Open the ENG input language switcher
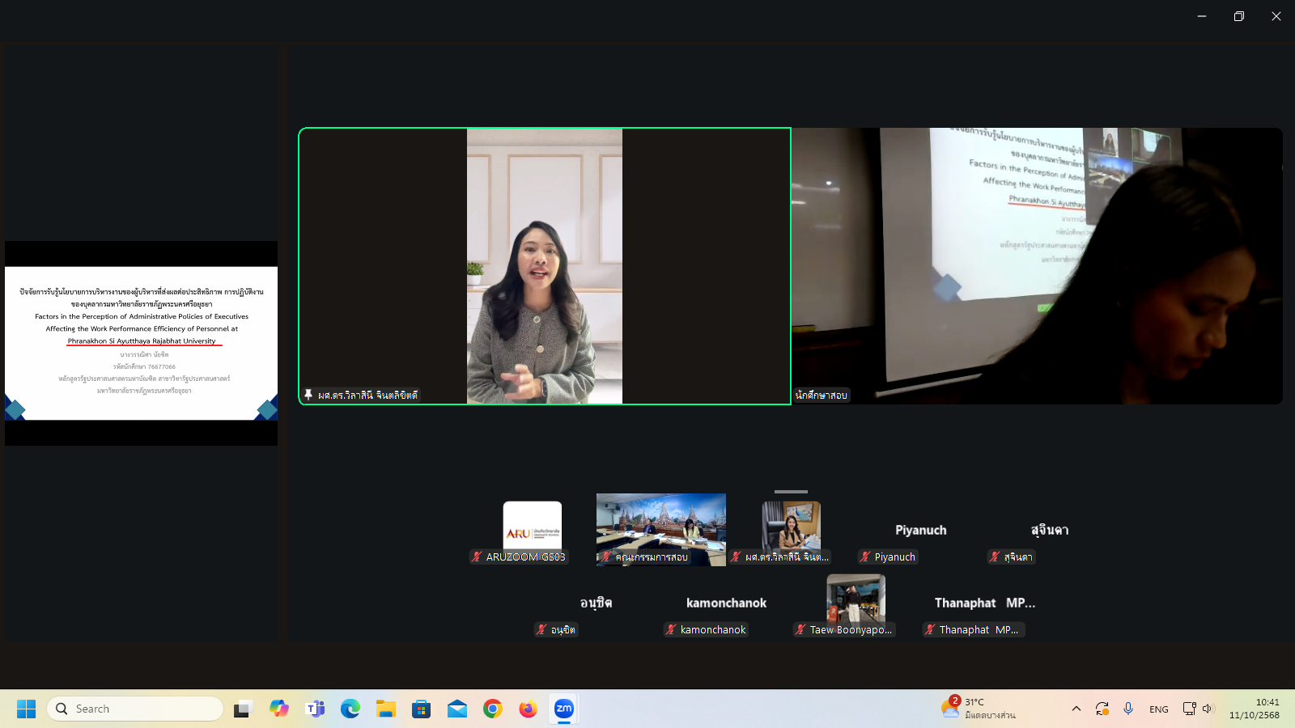Image resolution: width=1295 pixels, height=728 pixels. 1158,709
